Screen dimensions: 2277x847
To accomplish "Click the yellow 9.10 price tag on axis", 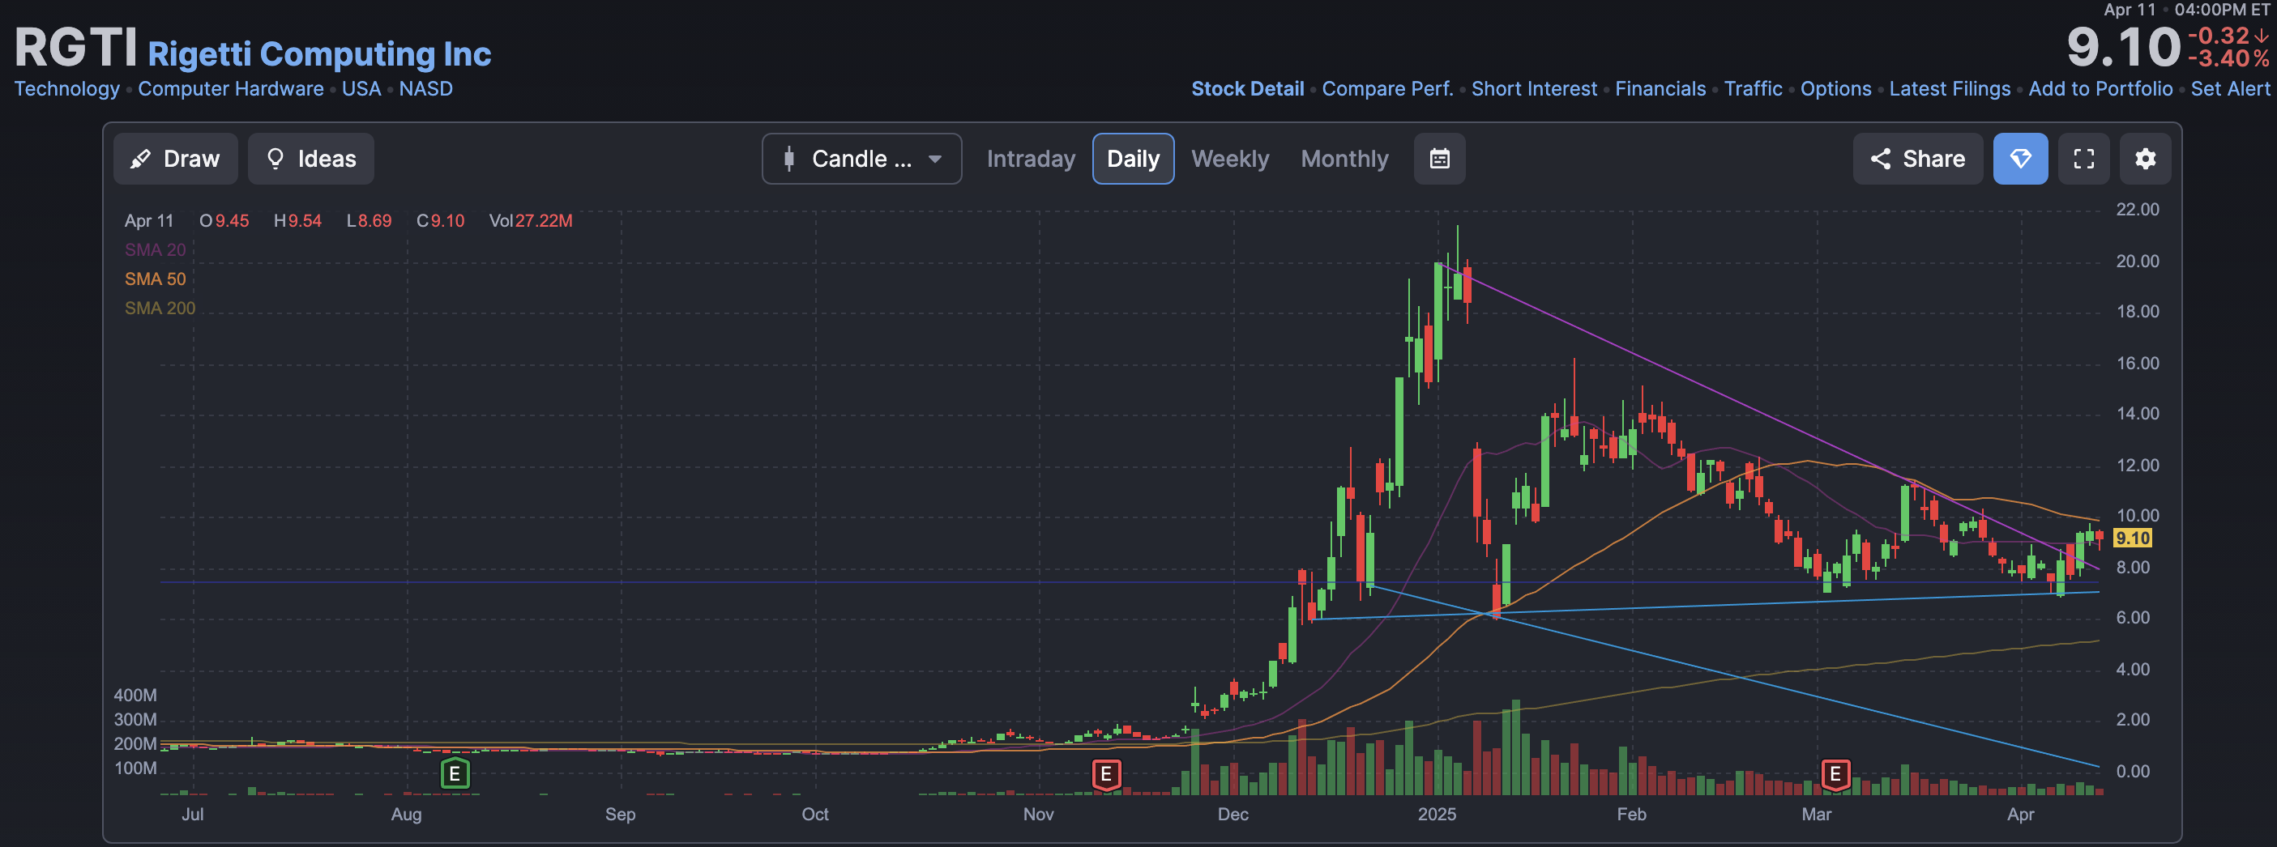I will 2132,538.
